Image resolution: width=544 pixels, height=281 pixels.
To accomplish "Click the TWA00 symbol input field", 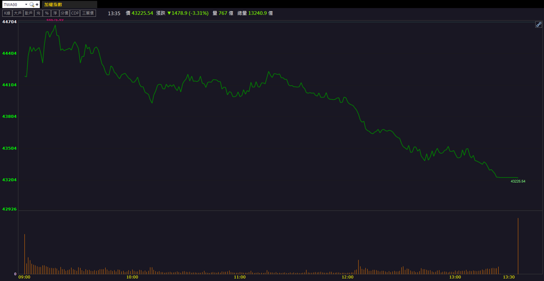I will click(13, 5).
